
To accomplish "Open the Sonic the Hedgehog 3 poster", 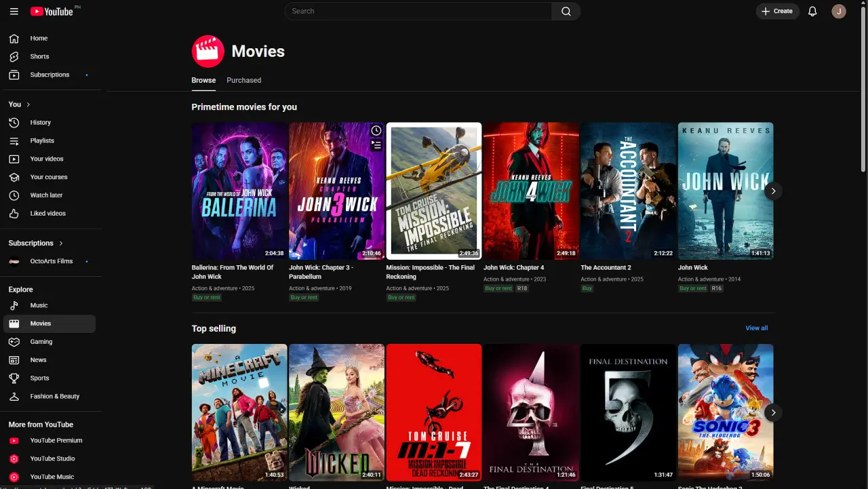I will point(726,412).
